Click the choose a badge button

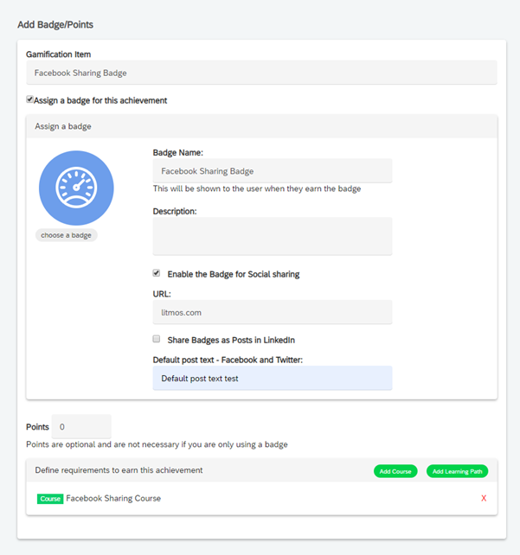click(x=67, y=235)
